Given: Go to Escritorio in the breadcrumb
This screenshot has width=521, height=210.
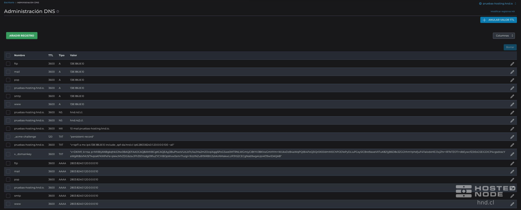Looking at the screenshot, I should (9, 2).
